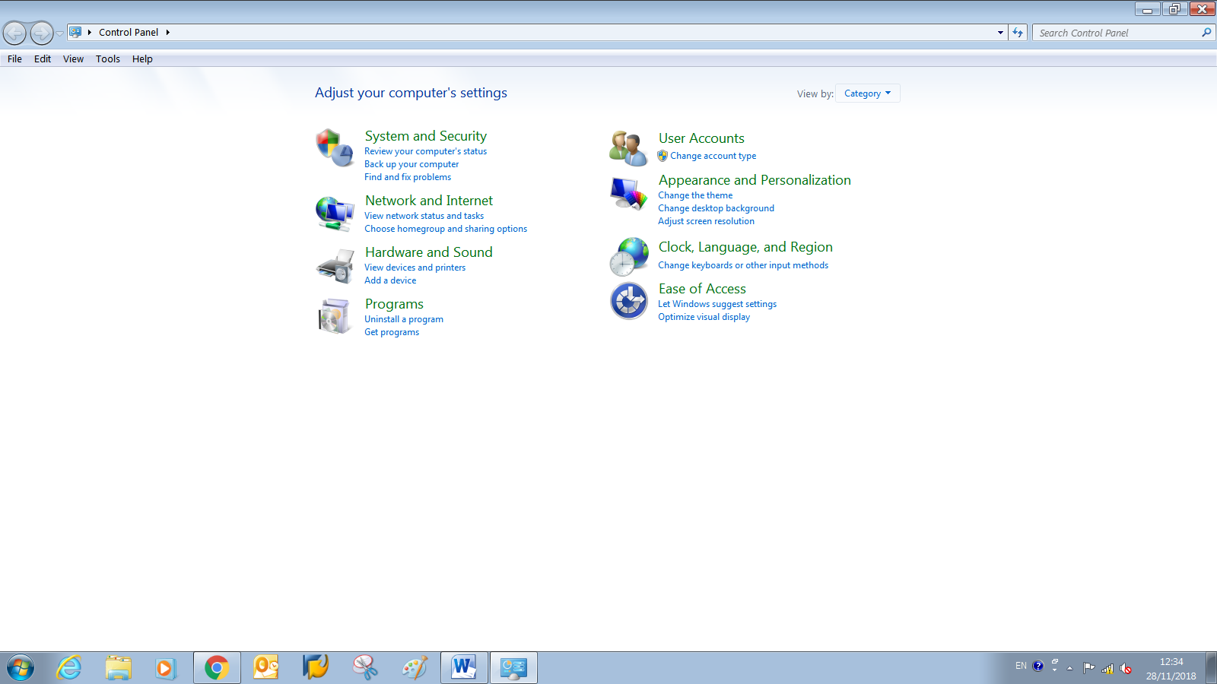Viewport: 1217px width, 684px height.
Task: Open the System and Security shield icon
Action: pos(335,147)
